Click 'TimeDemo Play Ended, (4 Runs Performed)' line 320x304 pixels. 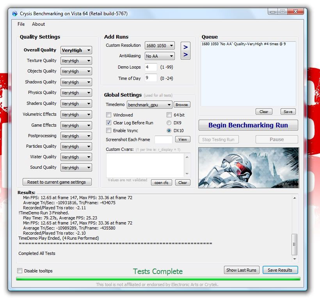59,238
